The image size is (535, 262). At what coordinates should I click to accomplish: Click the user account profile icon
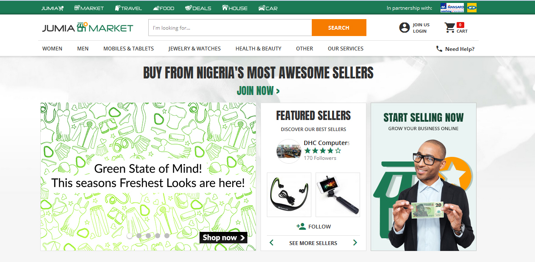[405, 28]
